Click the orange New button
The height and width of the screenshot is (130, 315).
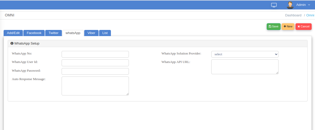click(x=288, y=27)
